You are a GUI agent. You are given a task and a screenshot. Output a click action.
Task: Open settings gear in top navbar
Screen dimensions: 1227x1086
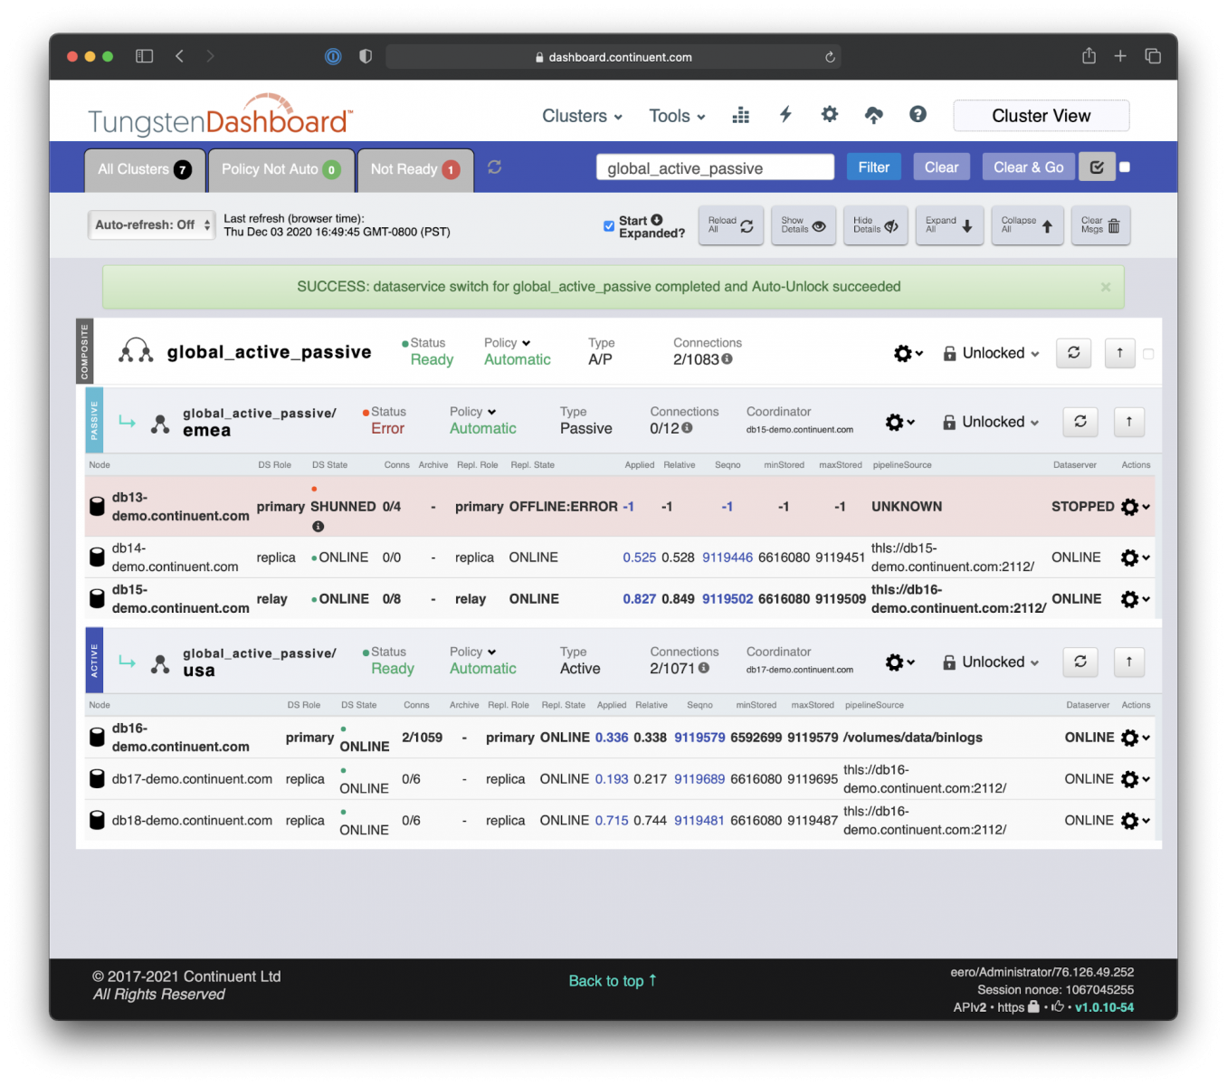(x=829, y=114)
